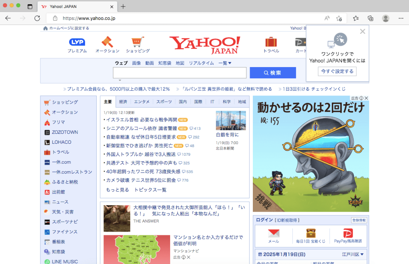
Task: Click the Yahoo! JAPAN logo
Action: click(205, 45)
